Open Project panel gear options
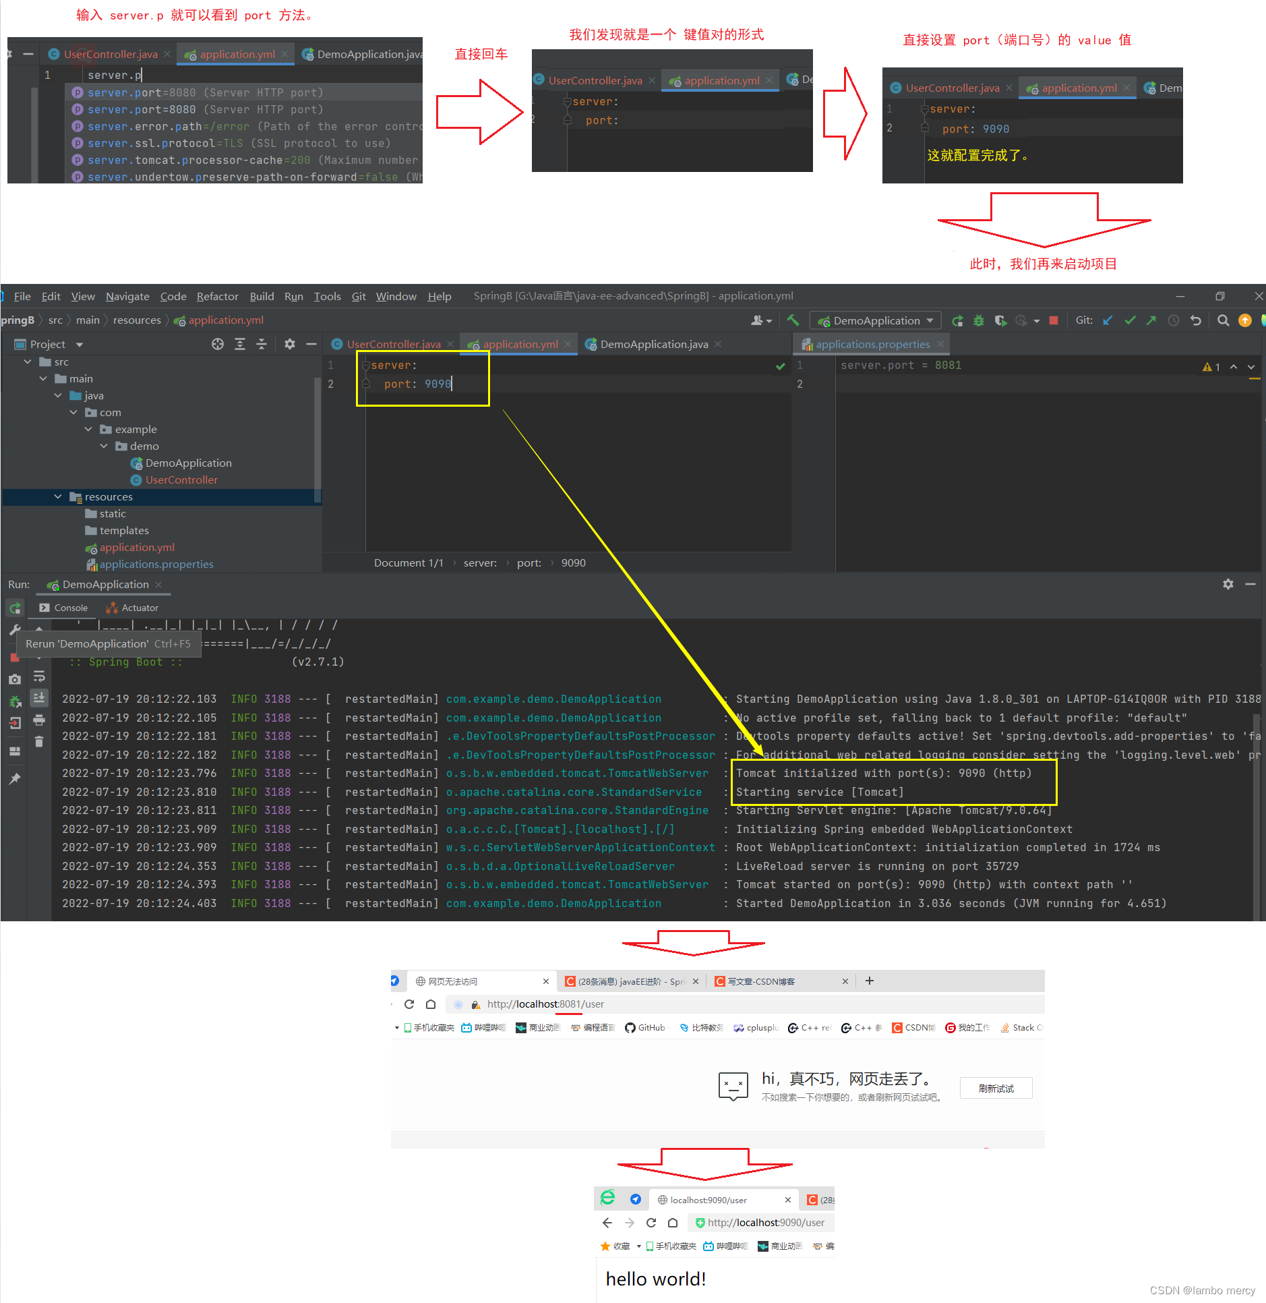1266x1303 pixels. 290,345
